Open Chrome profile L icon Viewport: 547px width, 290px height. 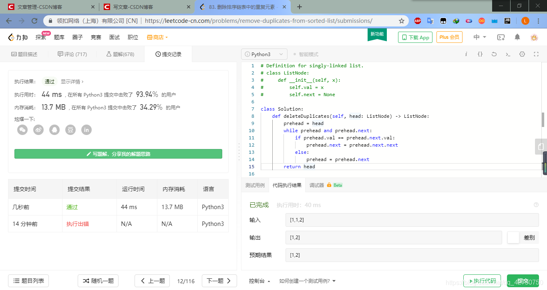525,21
